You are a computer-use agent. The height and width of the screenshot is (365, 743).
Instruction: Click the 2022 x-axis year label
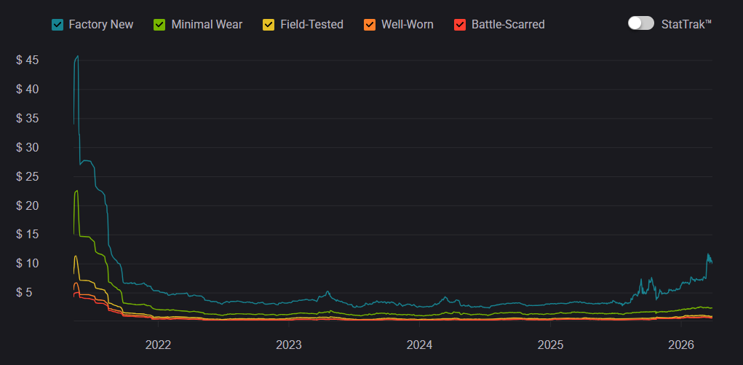[158, 345]
